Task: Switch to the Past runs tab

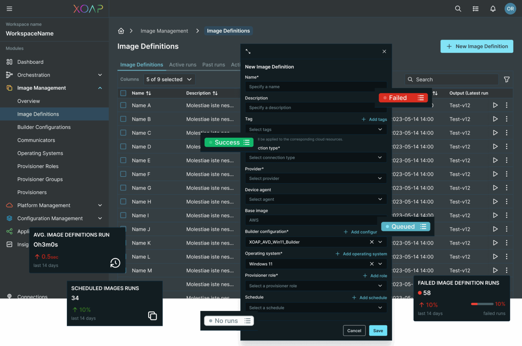Action: pyautogui.click(x=213, y=65)
